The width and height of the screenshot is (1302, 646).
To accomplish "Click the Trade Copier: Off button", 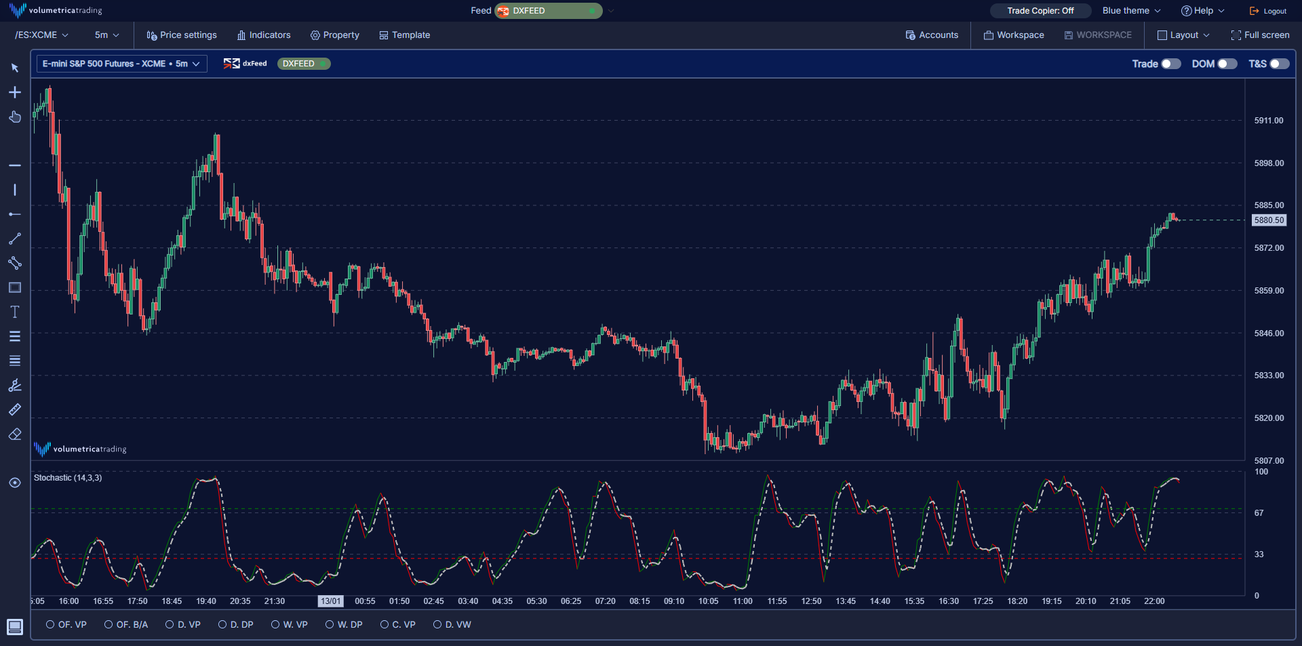I will [1040, 11].
